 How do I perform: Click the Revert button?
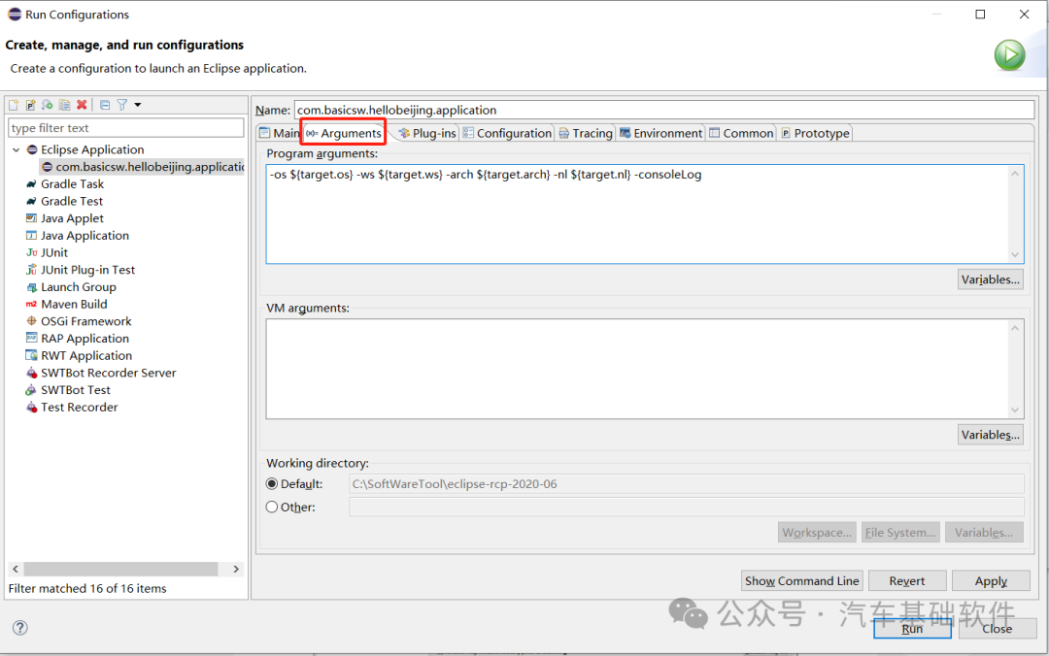(907, 581)
